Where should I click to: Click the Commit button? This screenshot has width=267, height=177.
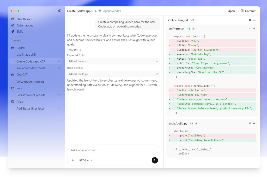pyautogui.click(x=248, y=11)
